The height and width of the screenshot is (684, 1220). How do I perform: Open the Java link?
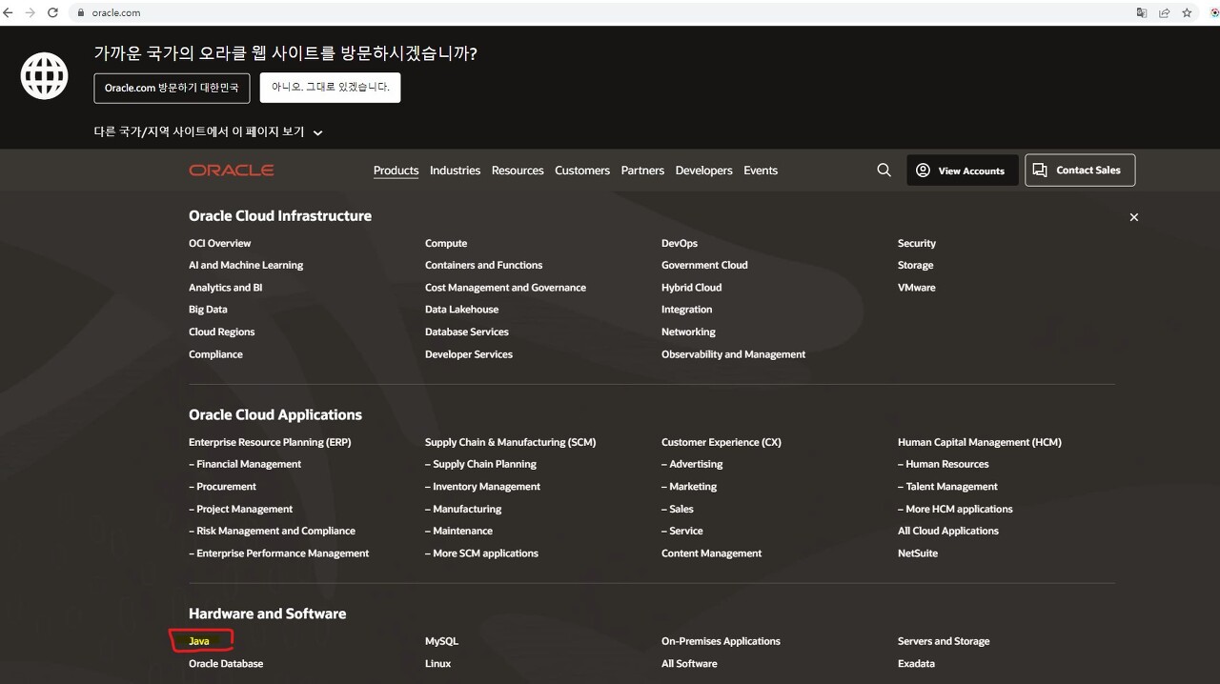coord(199,641)
